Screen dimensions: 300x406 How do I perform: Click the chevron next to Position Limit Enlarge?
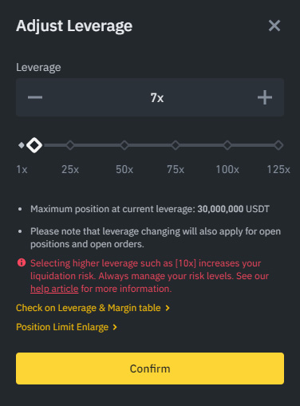[115, 327]
